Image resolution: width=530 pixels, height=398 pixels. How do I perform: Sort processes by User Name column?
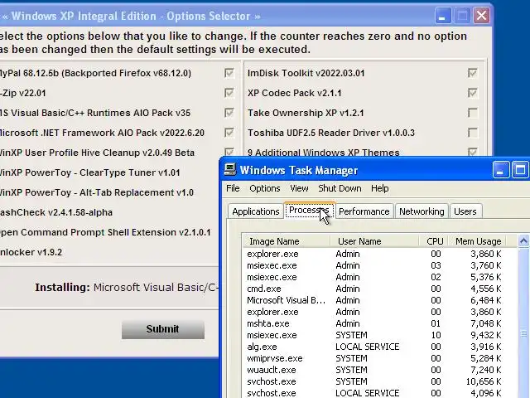[374, 241]
